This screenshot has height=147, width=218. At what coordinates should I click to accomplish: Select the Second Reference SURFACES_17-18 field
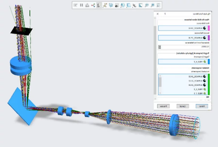(183, 38)
